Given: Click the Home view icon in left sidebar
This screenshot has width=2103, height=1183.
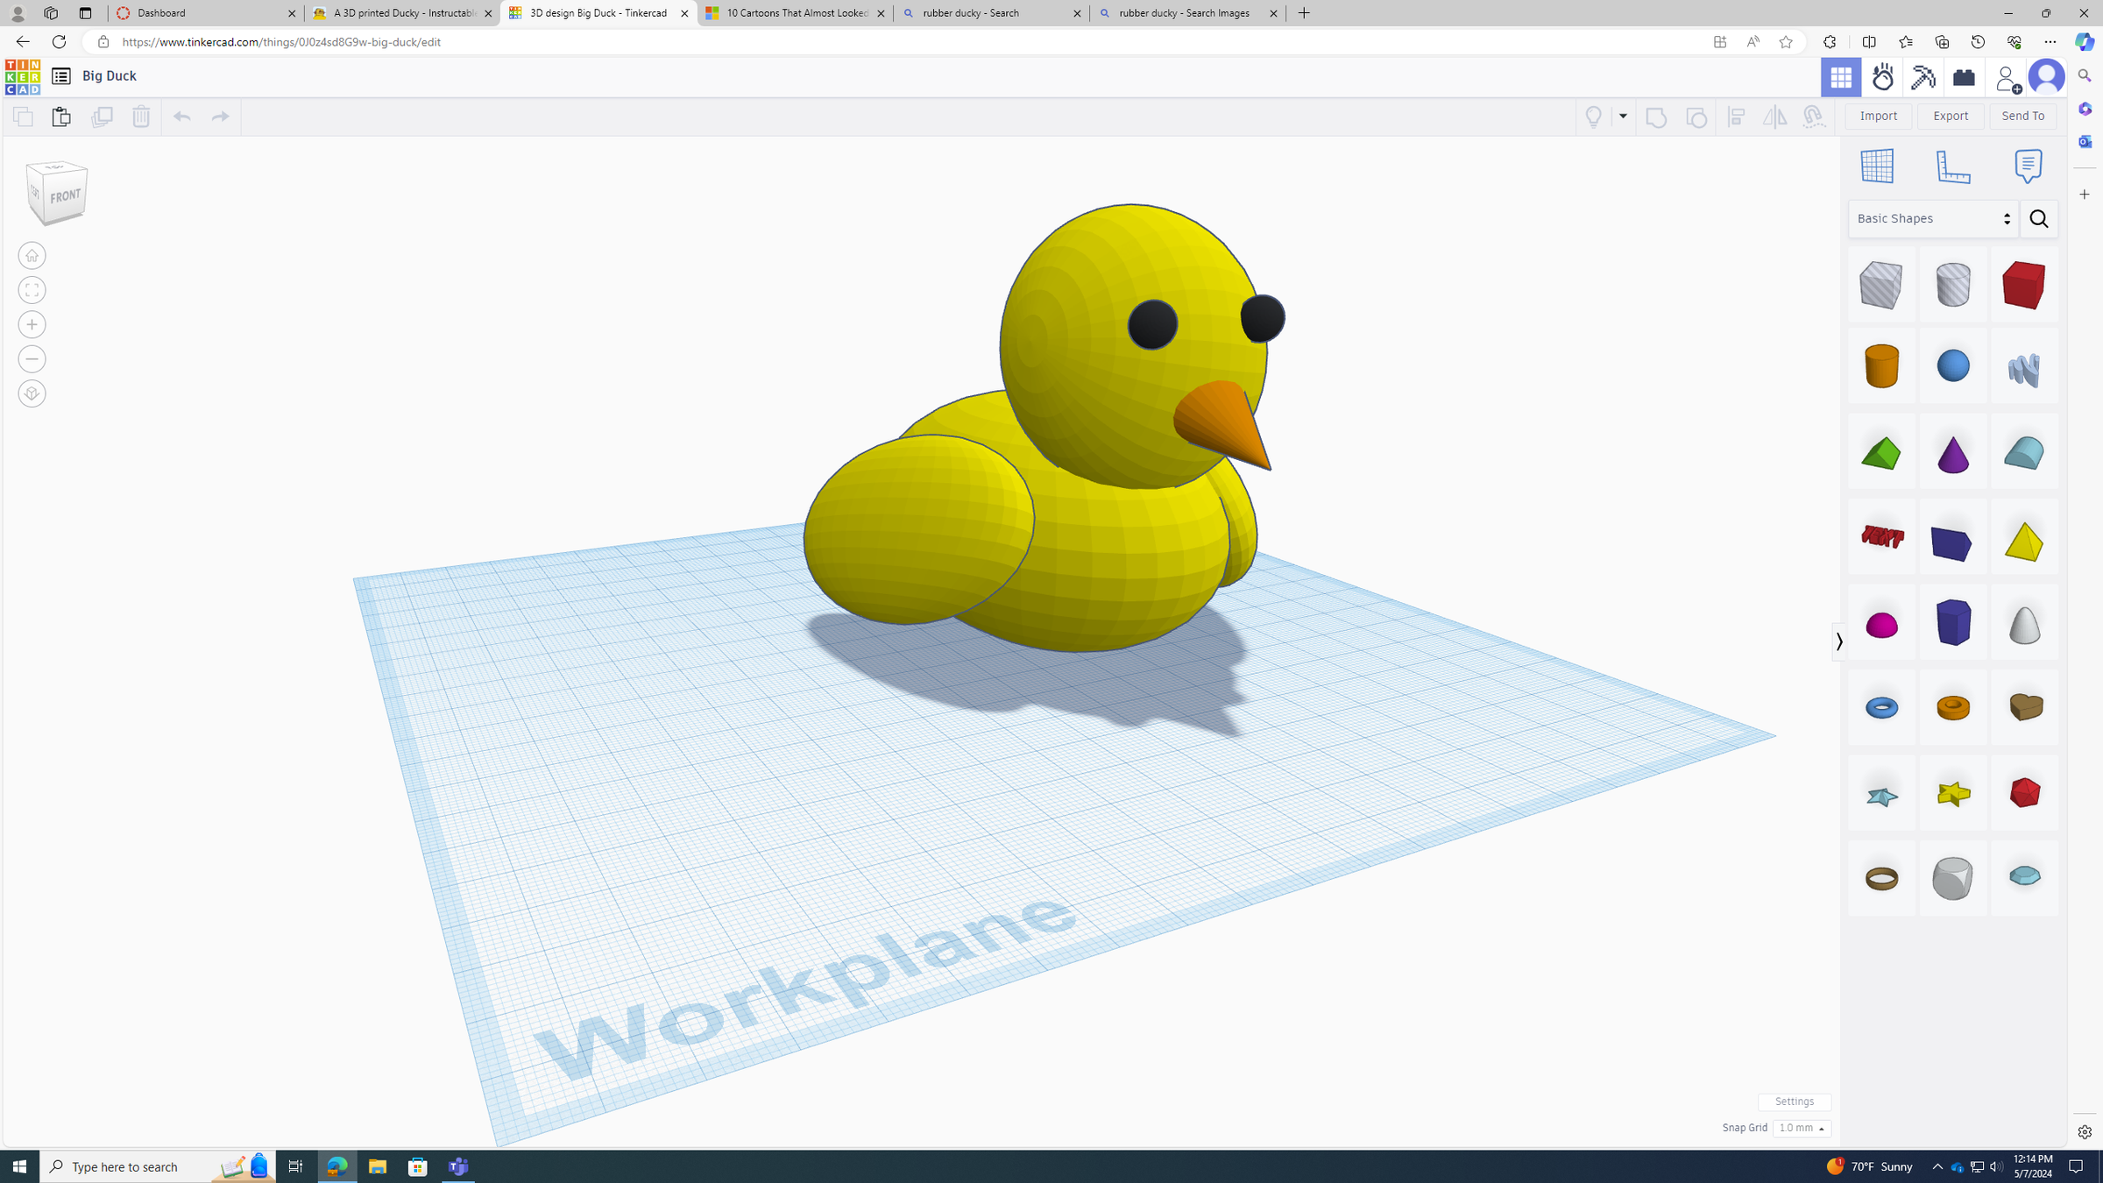Looking at the screenshot, I should click(x=32, y=255).
